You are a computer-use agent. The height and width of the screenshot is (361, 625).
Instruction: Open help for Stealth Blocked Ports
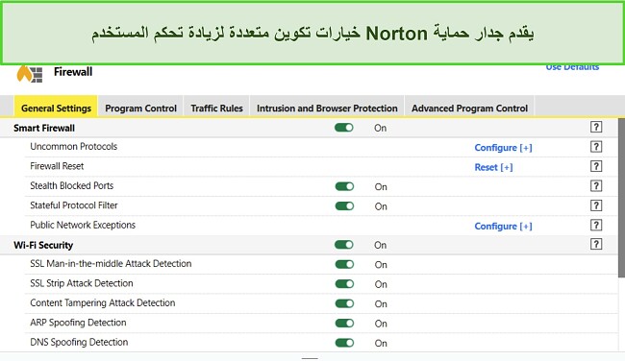pos(596,186)
